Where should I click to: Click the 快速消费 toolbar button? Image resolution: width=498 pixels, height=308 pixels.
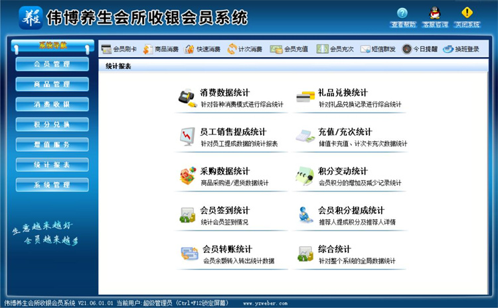pos(203,49)
